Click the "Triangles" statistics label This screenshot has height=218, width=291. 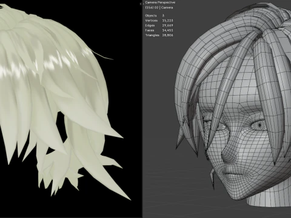(152, 35)
